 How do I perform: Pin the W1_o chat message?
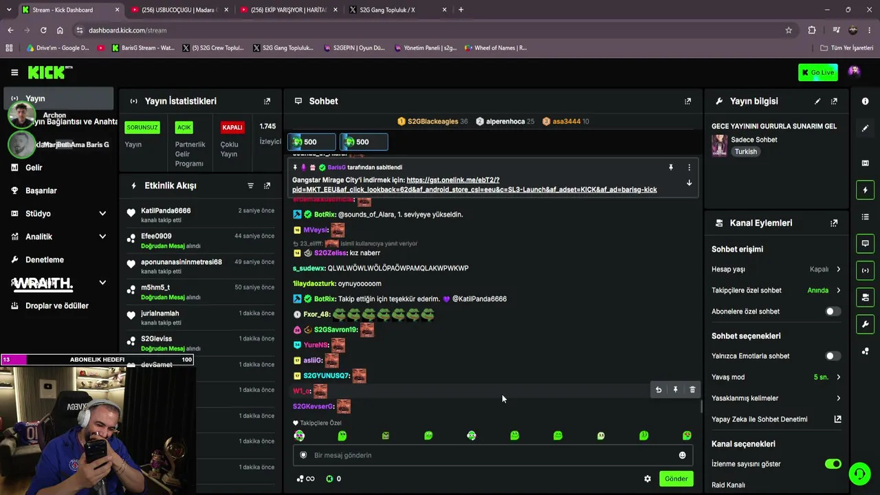tap(675, 390)
